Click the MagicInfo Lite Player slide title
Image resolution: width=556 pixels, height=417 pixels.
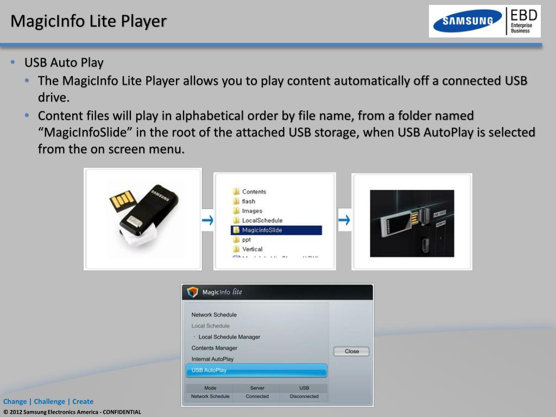tap(89, 21)
